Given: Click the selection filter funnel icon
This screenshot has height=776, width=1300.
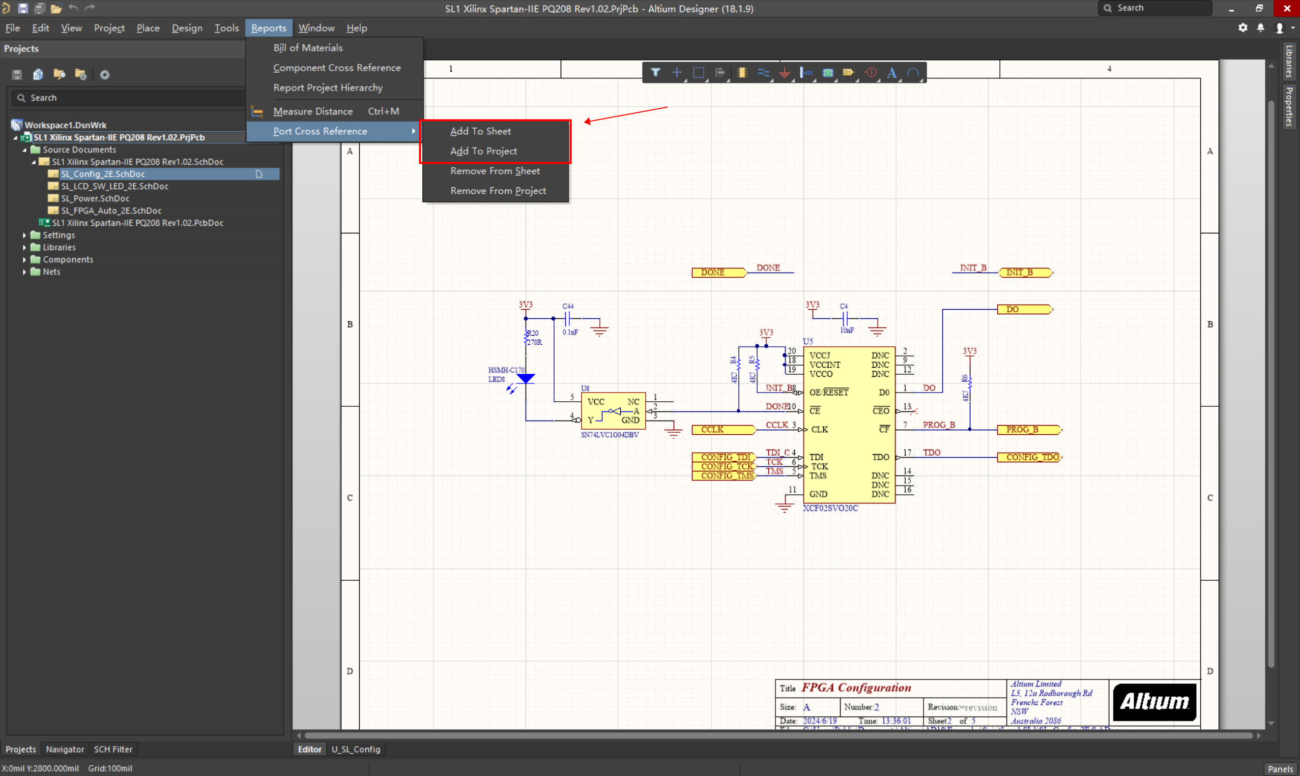Looking at the screenshot, I should 655,72.
